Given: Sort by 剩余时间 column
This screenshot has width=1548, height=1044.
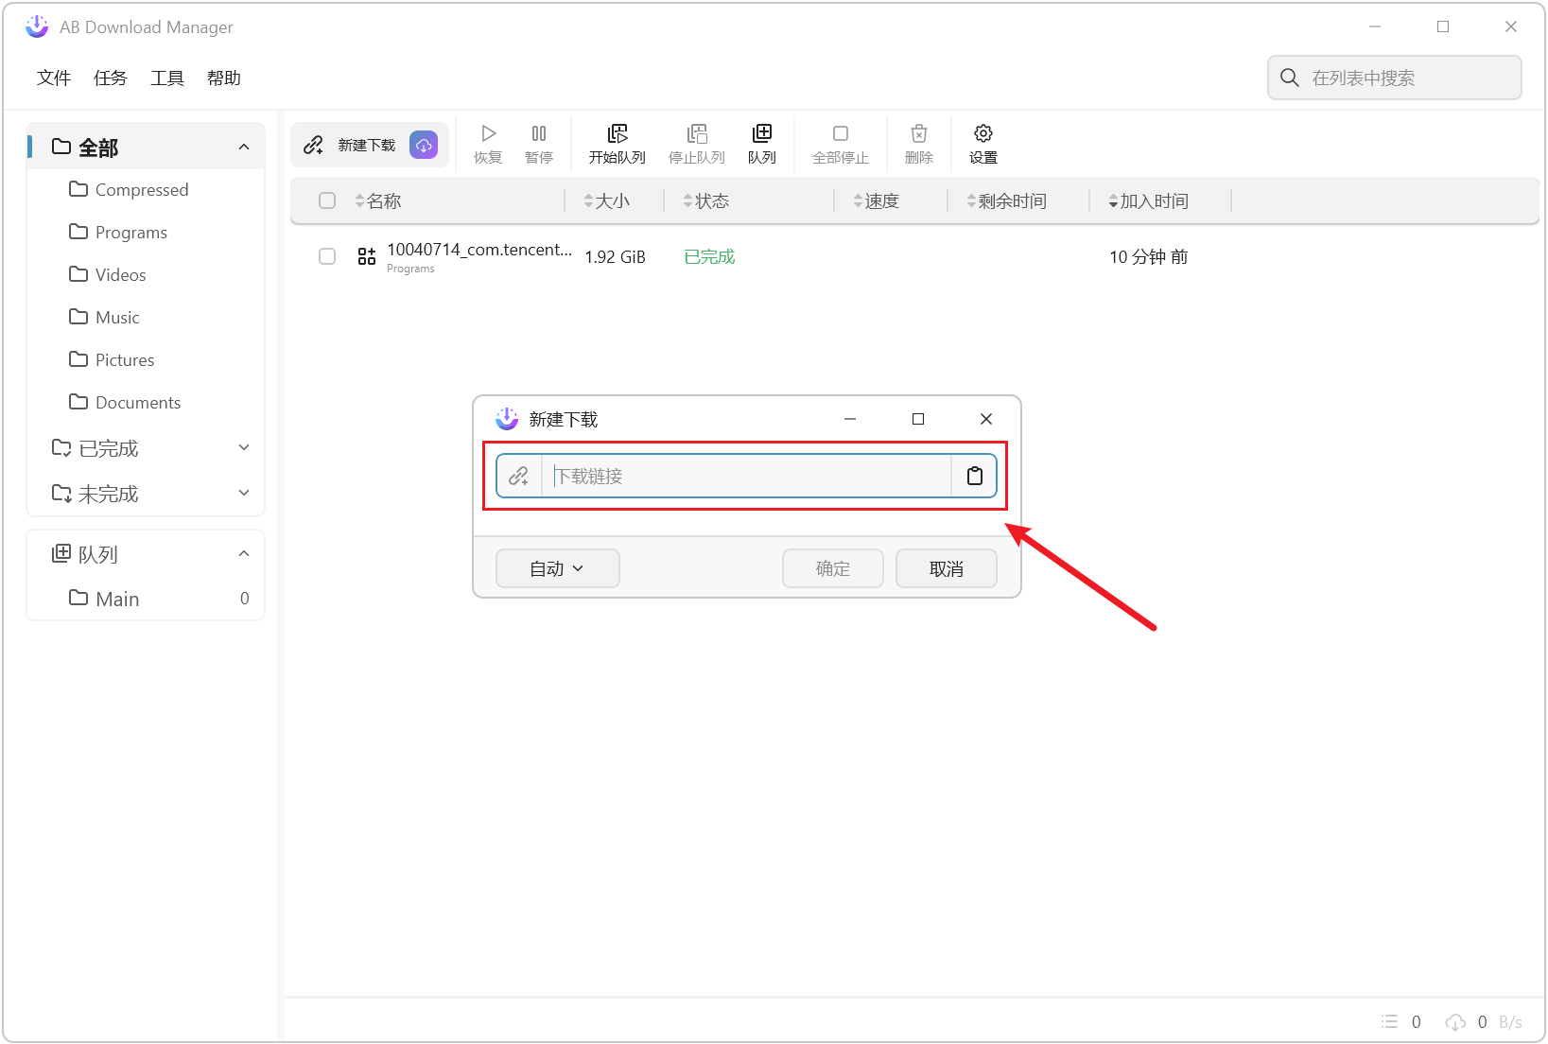Looking at the screenshot, I should click(x=1006, y=200).
